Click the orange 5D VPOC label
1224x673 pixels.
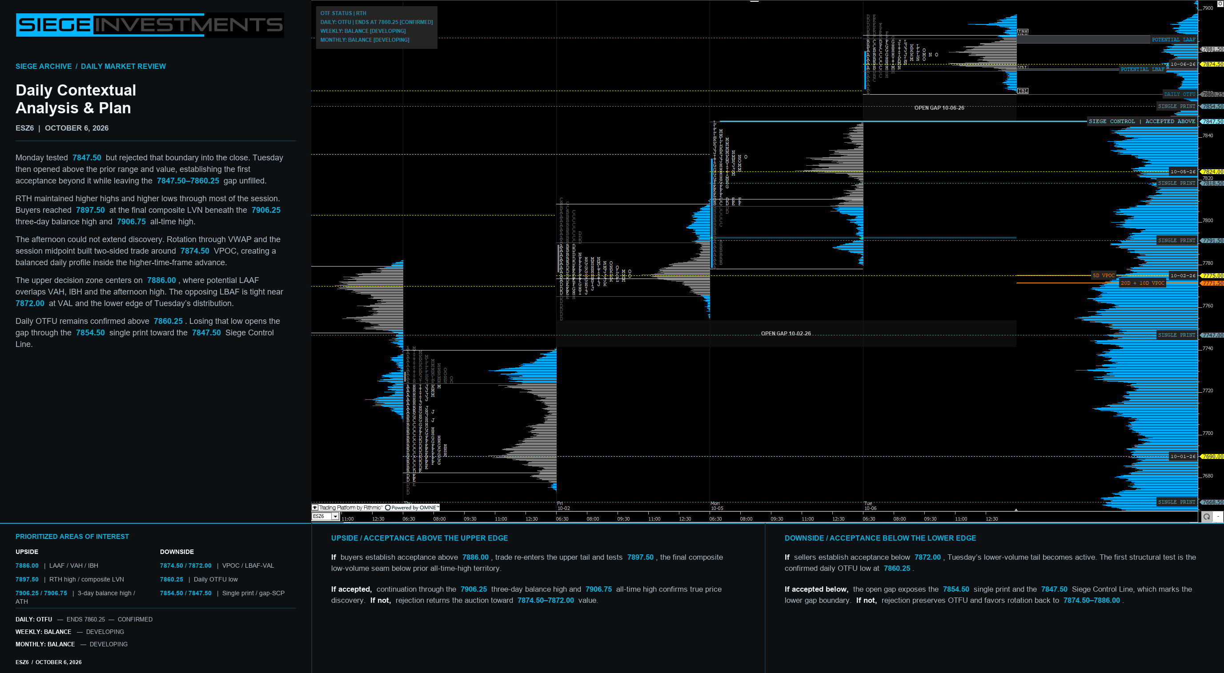pyautogui.click(x=1104, y=276)
